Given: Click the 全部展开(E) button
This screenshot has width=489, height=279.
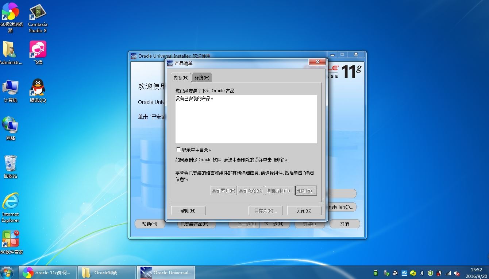Looking at the screenshot, I should point(224,191).
